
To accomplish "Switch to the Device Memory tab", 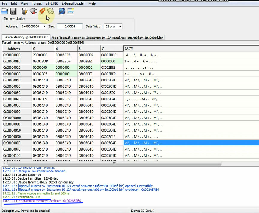I will 26,37.
